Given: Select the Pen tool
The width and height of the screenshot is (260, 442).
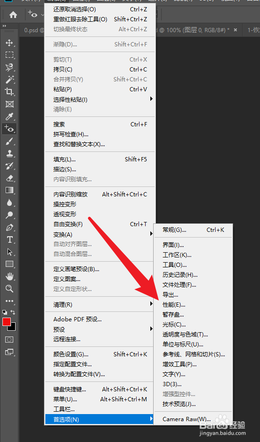Looking at the screenshot, I should 9,227.
